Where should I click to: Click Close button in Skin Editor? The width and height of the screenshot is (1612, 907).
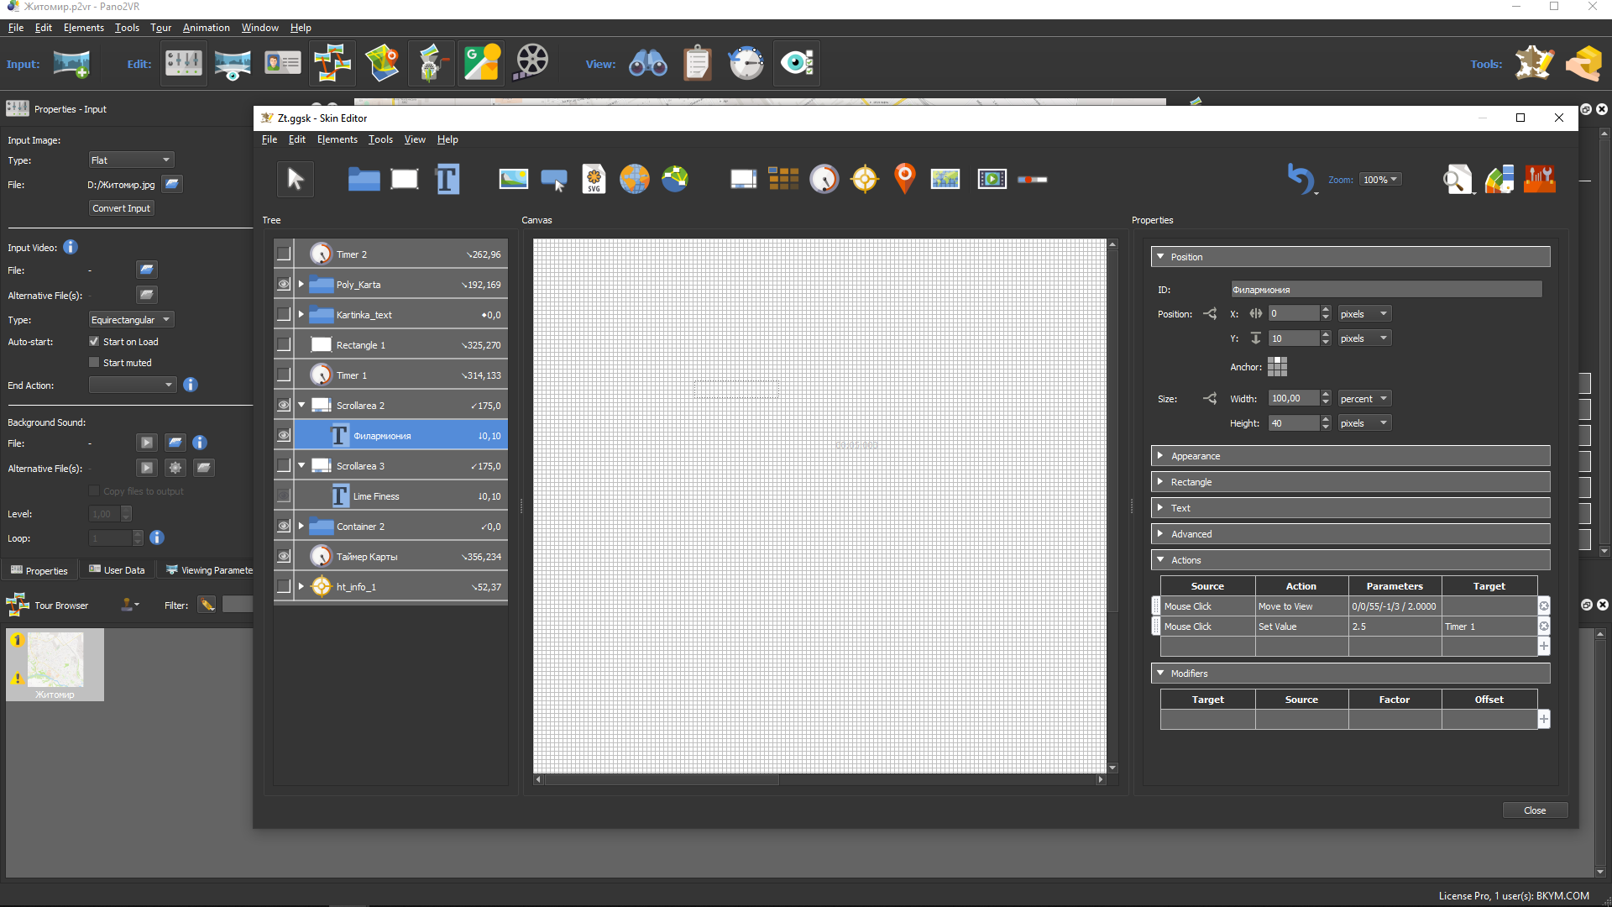[1533, 810]
